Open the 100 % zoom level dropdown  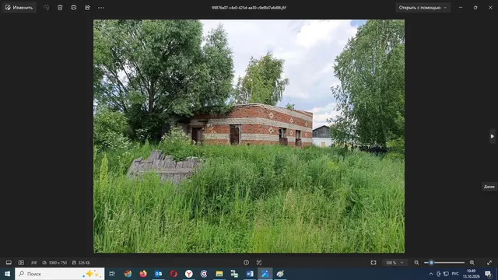coord(395,263)
